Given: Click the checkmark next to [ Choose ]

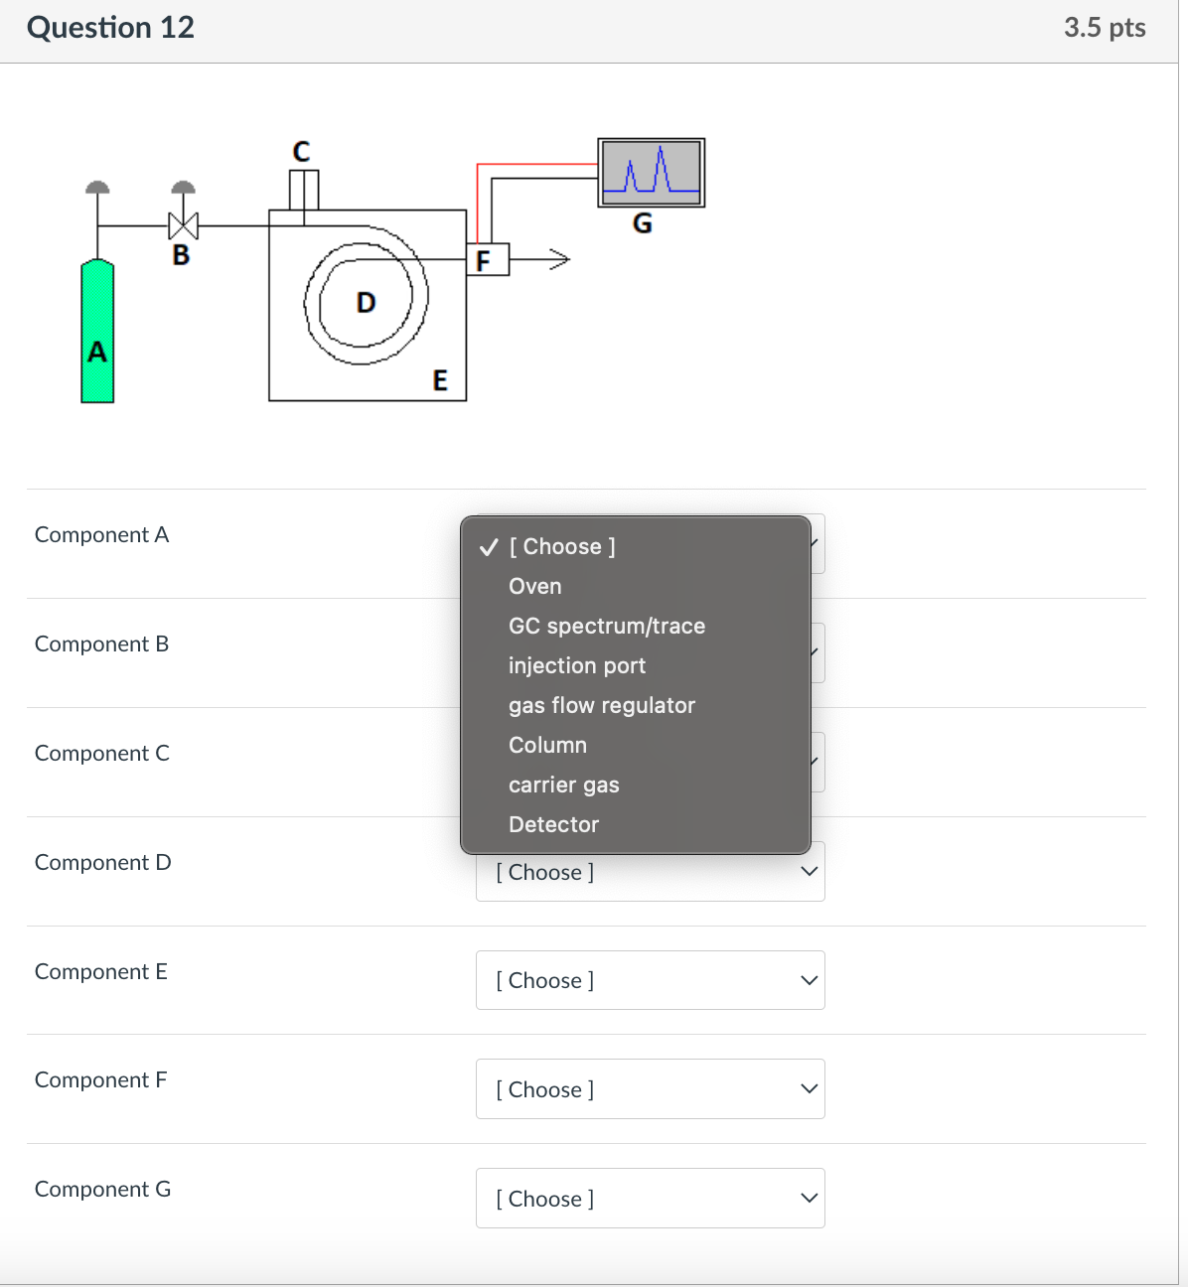Looking at the screenshot, I should coord(487,546).
